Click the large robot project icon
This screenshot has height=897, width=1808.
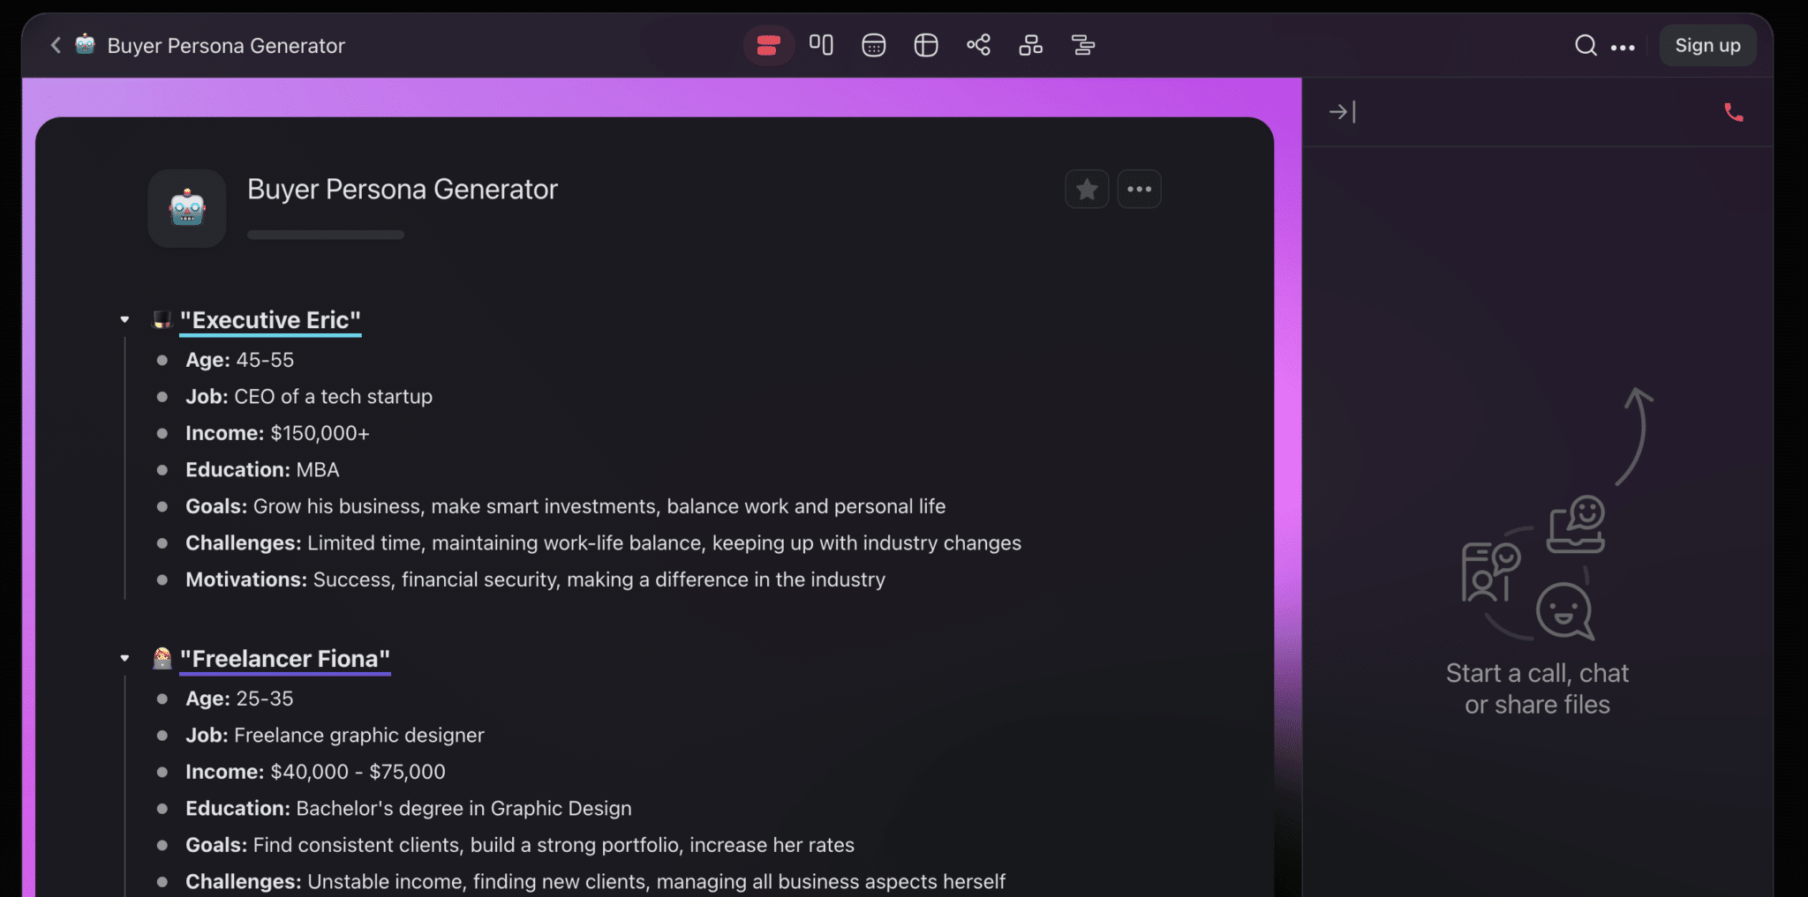[187, 209]
